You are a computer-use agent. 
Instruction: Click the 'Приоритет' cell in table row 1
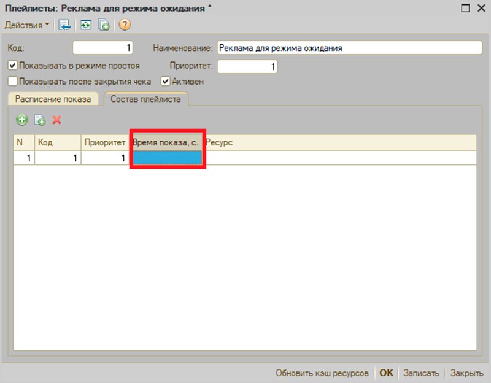coord(105,158)
